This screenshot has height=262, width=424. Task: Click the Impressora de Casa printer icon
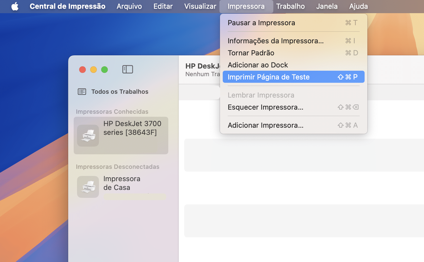click(88, 187)
